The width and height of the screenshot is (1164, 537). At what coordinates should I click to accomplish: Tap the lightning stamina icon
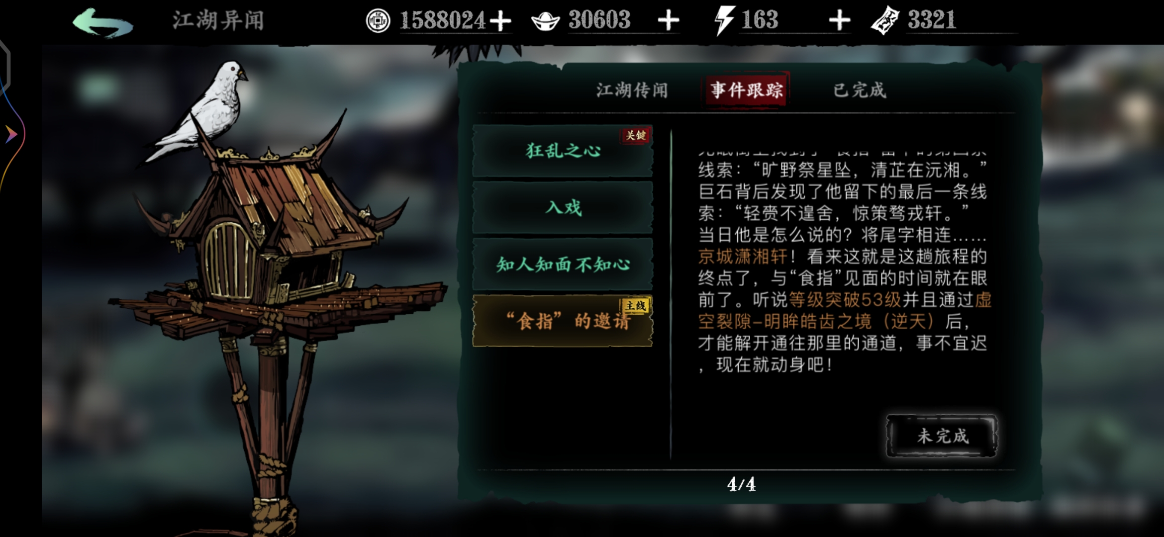(724, 21)
